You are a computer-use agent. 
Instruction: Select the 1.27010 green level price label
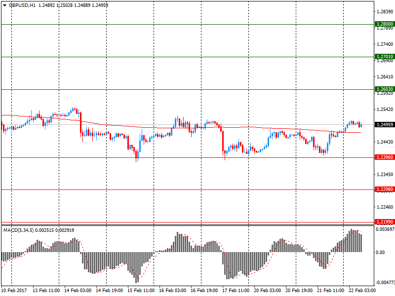click(385, 56)
